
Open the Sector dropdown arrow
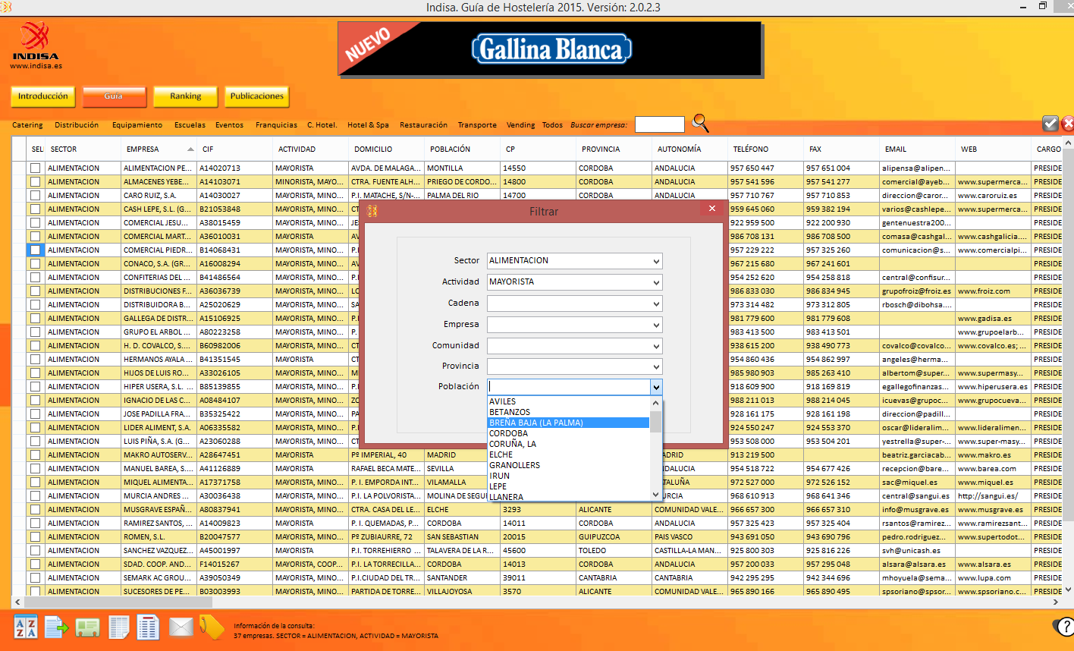coord(656,261)
